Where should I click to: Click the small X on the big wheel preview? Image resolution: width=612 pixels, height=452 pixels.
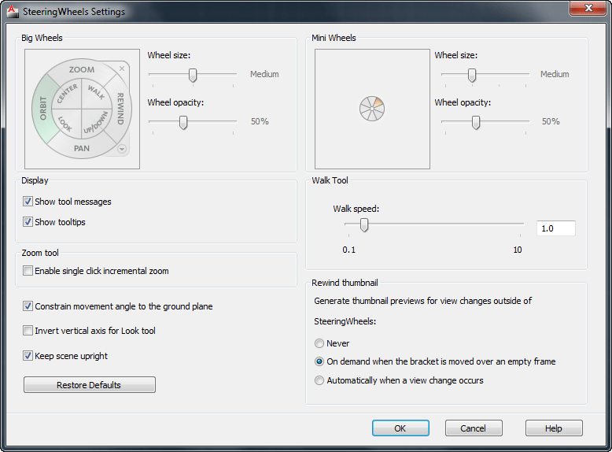[122, 69]
